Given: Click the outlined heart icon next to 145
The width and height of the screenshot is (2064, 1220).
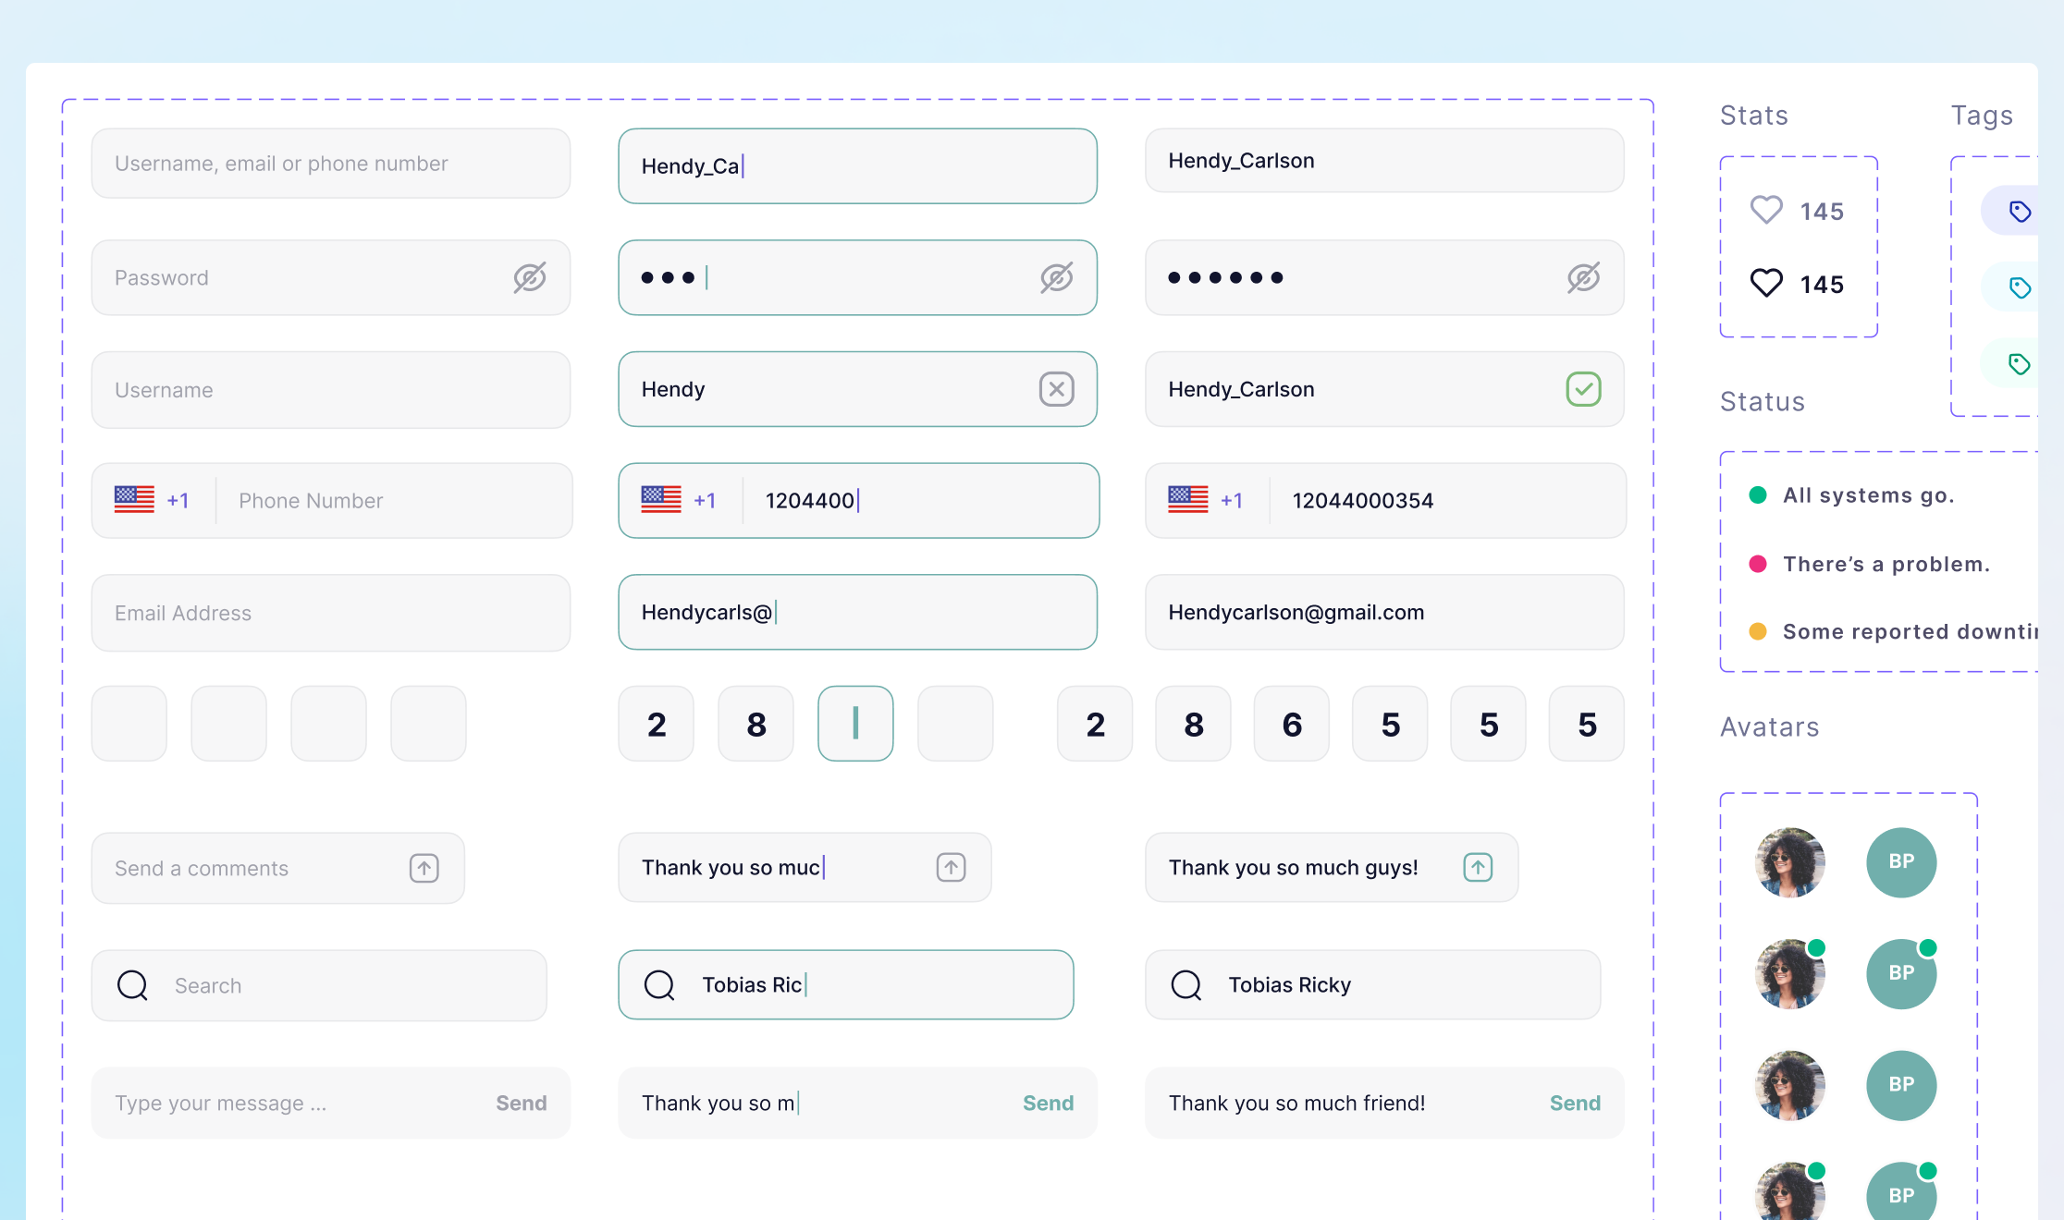Looking at the screenshot, I should pos(1765,210).
